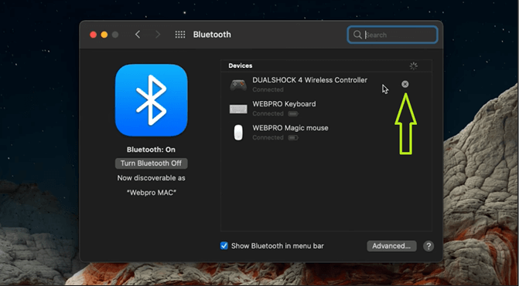519x286 pixels.
Task: Click the Bluetooth window title text
Action: pos(212,35)
